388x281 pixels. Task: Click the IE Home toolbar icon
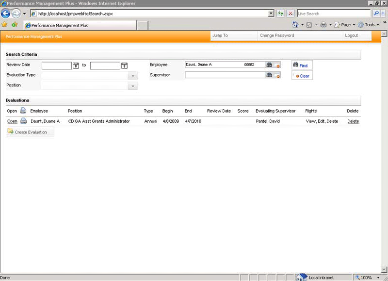[295, 25]
